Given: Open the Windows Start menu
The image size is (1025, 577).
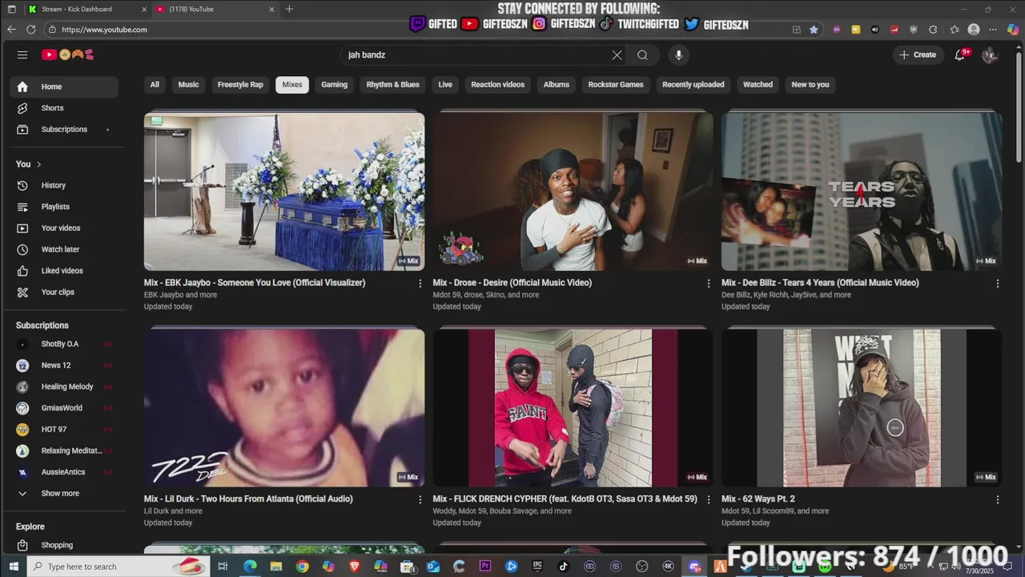Looking at the screenshot, I should pyautogui.click(x=14, y=567).
